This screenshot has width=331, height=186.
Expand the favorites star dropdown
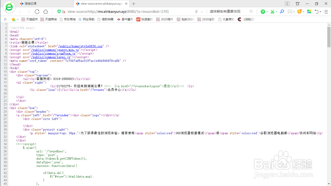18,20
